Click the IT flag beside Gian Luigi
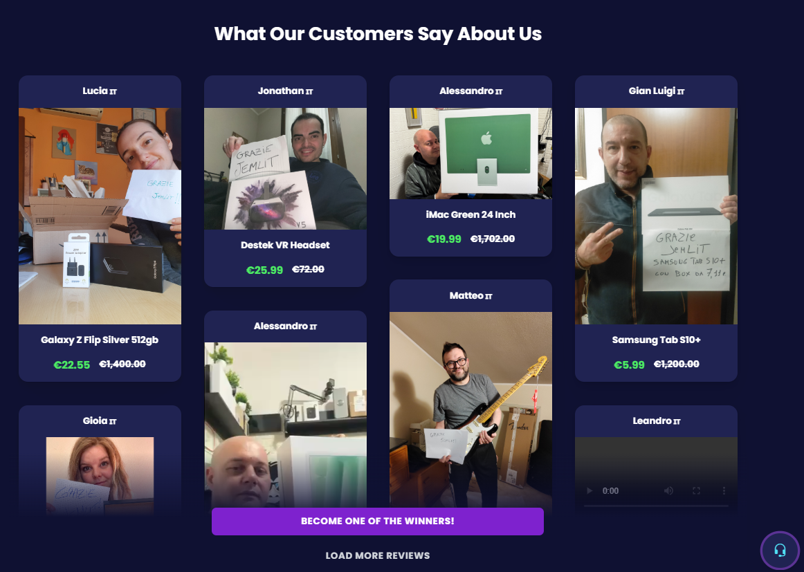 681,92
